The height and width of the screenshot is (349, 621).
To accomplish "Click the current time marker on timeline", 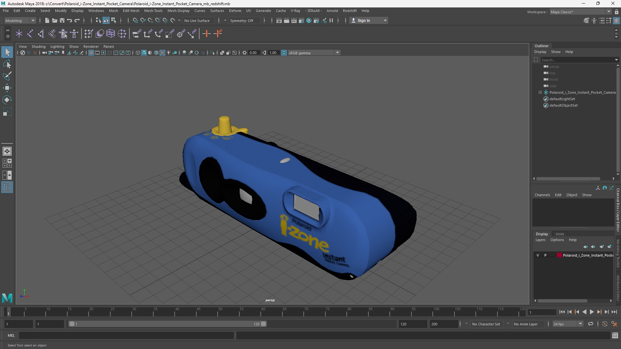I will [8, 312].
